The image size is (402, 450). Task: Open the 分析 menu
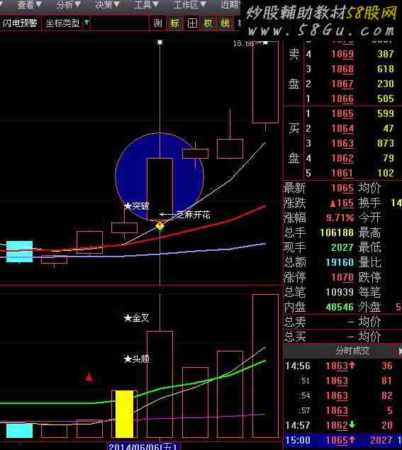(68, 4)
